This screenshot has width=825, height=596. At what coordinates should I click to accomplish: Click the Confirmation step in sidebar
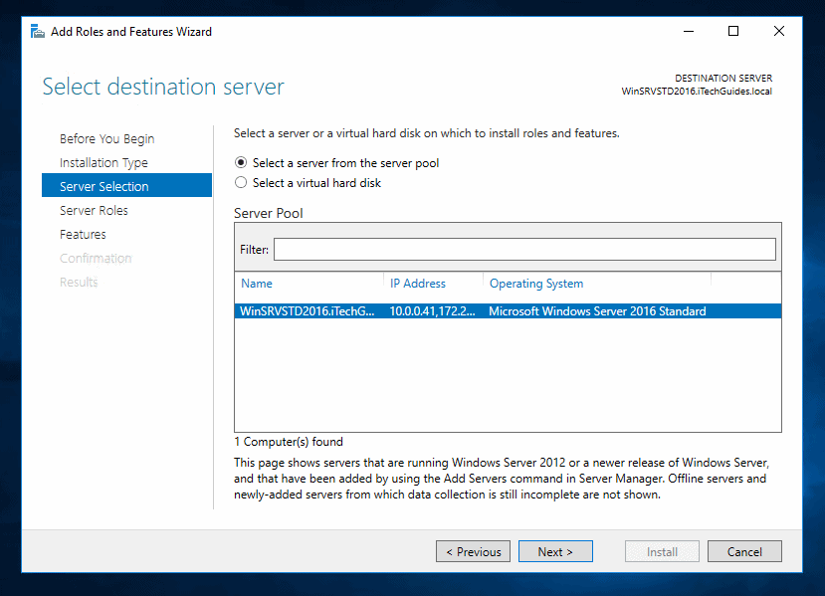tap(96, 259)
